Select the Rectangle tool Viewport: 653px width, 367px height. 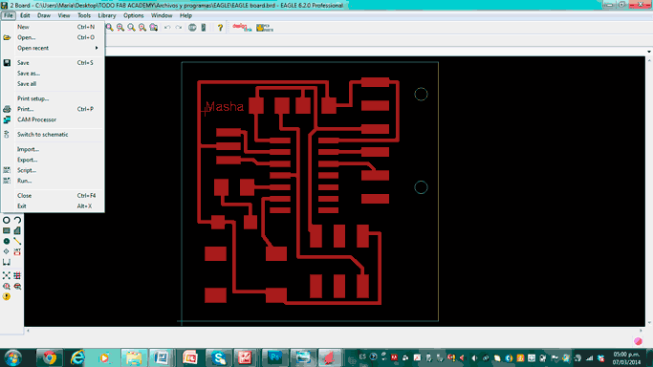tap(7, 230)
